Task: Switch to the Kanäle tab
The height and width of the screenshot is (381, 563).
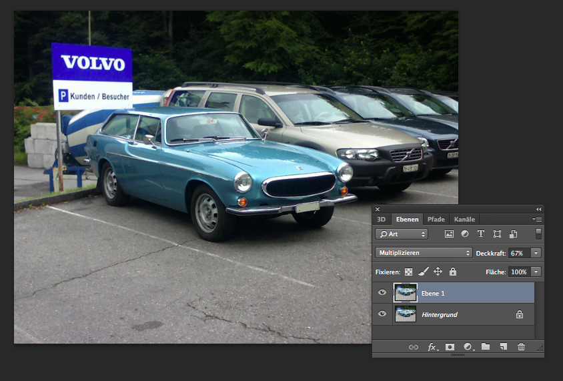Action: pyautogui.click(x=464, y=219)
